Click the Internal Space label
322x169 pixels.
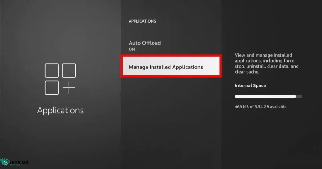coord(250,85)
